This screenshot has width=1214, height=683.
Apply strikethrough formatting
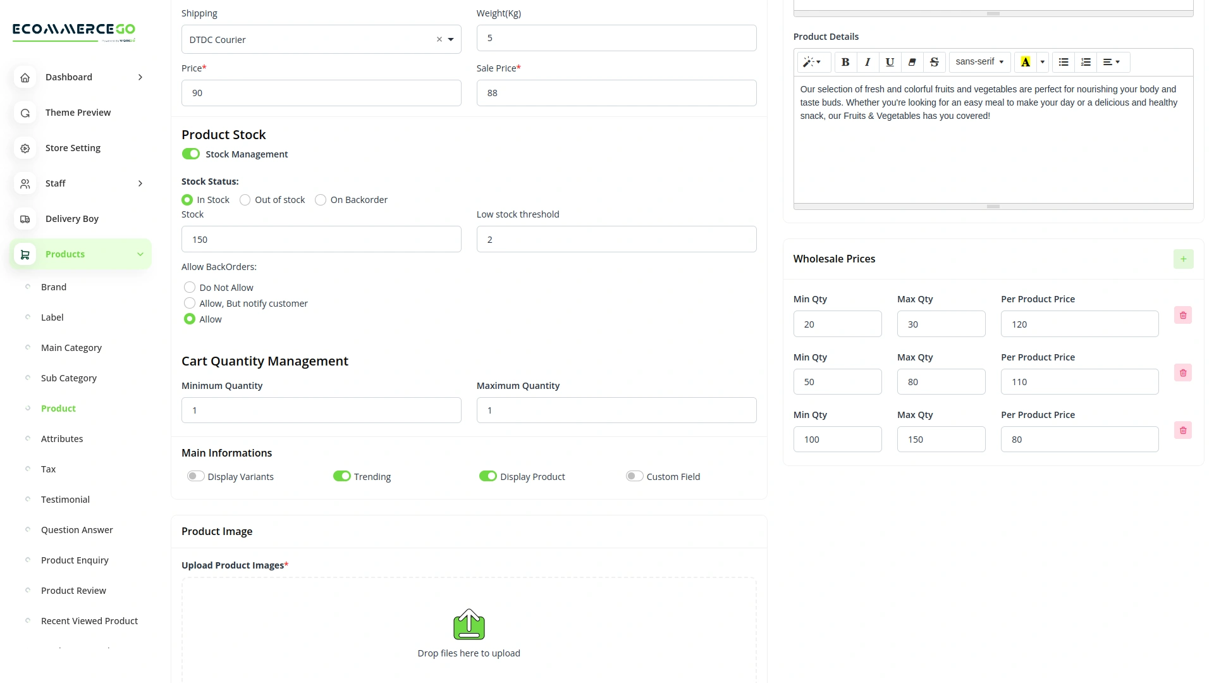coord(934,62)
